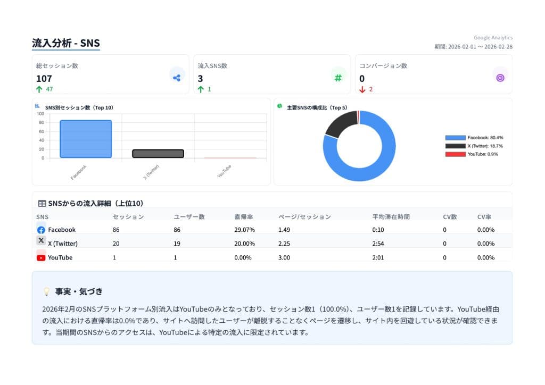Viewport: 545px width, 385px height.
Task: Click the purple target conversion icon
Action: click(x=500, y=78)
